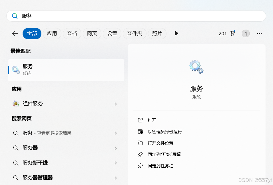Click the 打开文件位置 folder icon
This screenshot has height=185, width=273.
(140, 143)
